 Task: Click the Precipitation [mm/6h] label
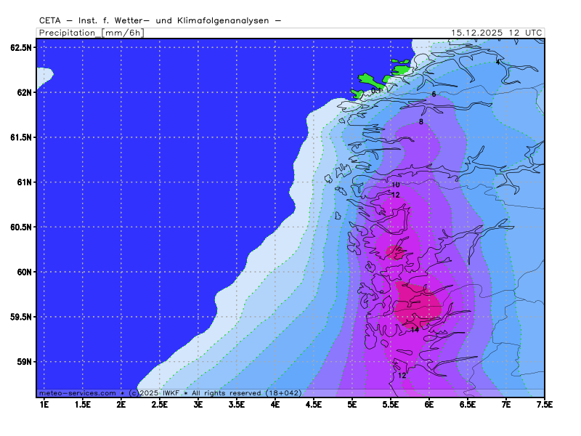[89, 33]
